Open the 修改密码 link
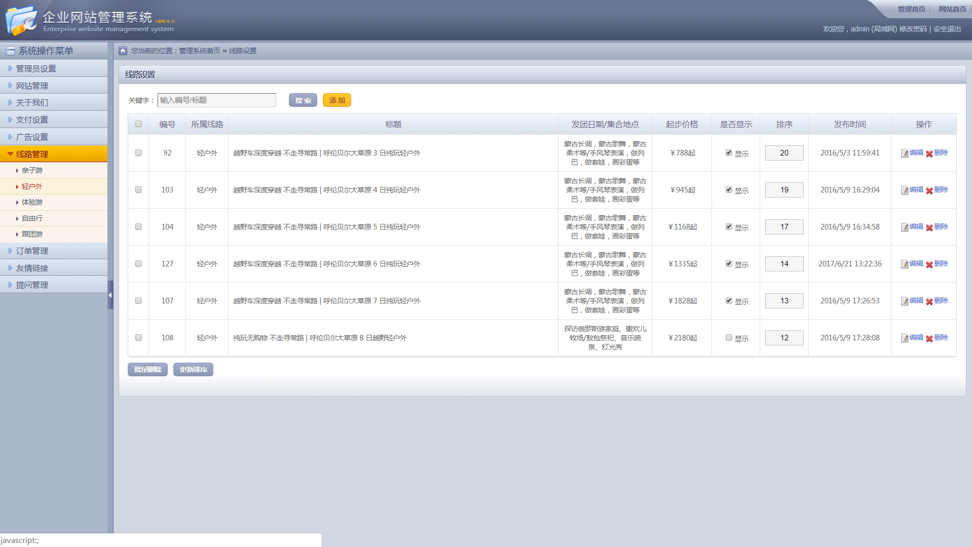This screenshot has height=547, width=972. (913, 29)
